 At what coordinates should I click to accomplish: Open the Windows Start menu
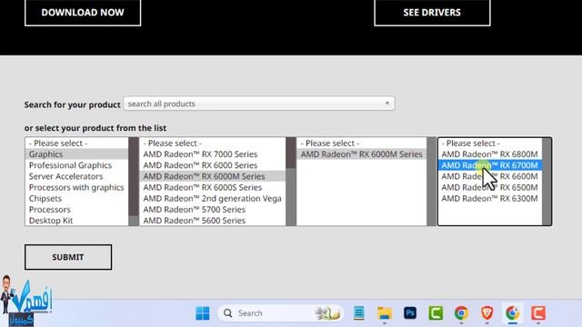[x=202, y=313]
